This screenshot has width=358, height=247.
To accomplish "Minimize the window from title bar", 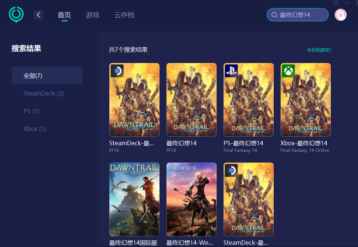I will click(x=347, y=3).
